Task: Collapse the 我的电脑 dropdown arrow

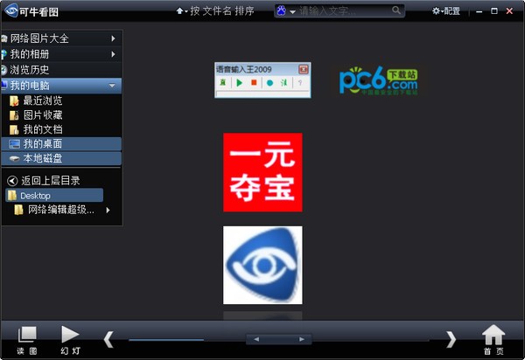Action: pyautogui.click(x=112, y=86)
